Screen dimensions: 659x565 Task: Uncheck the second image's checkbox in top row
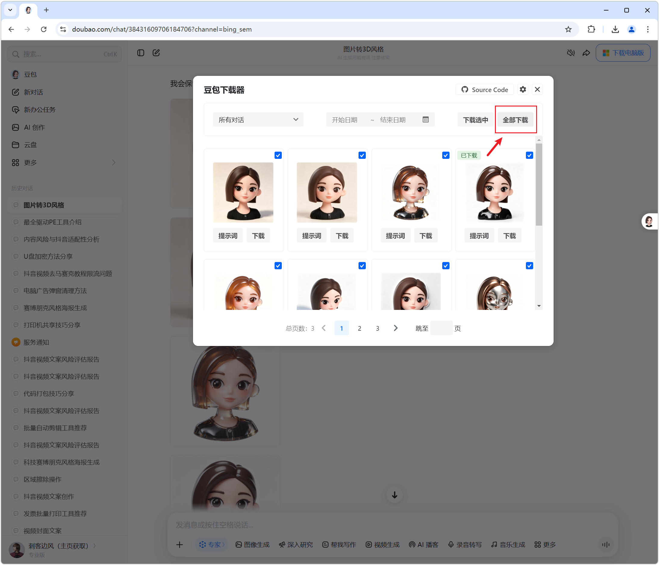click(362, 155)
